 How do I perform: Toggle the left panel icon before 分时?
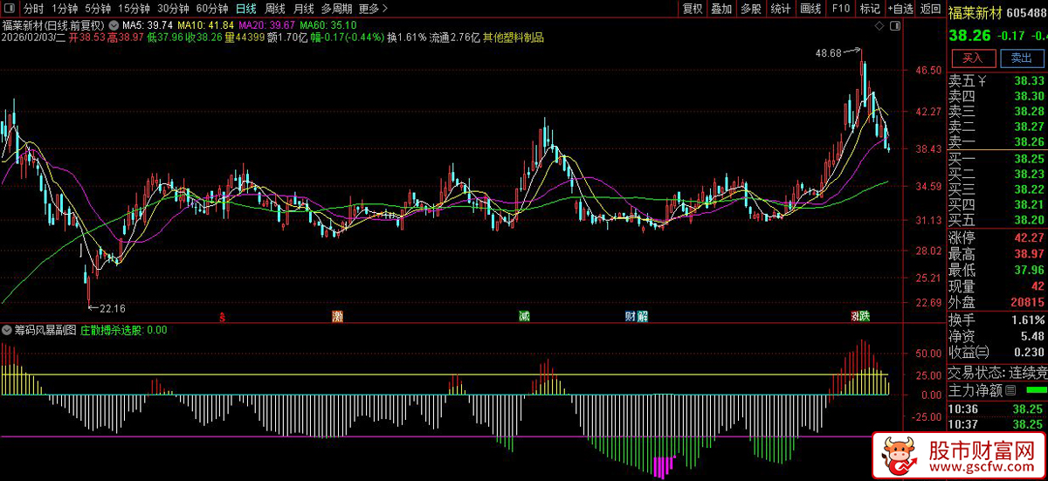click(x=9, y=9)
